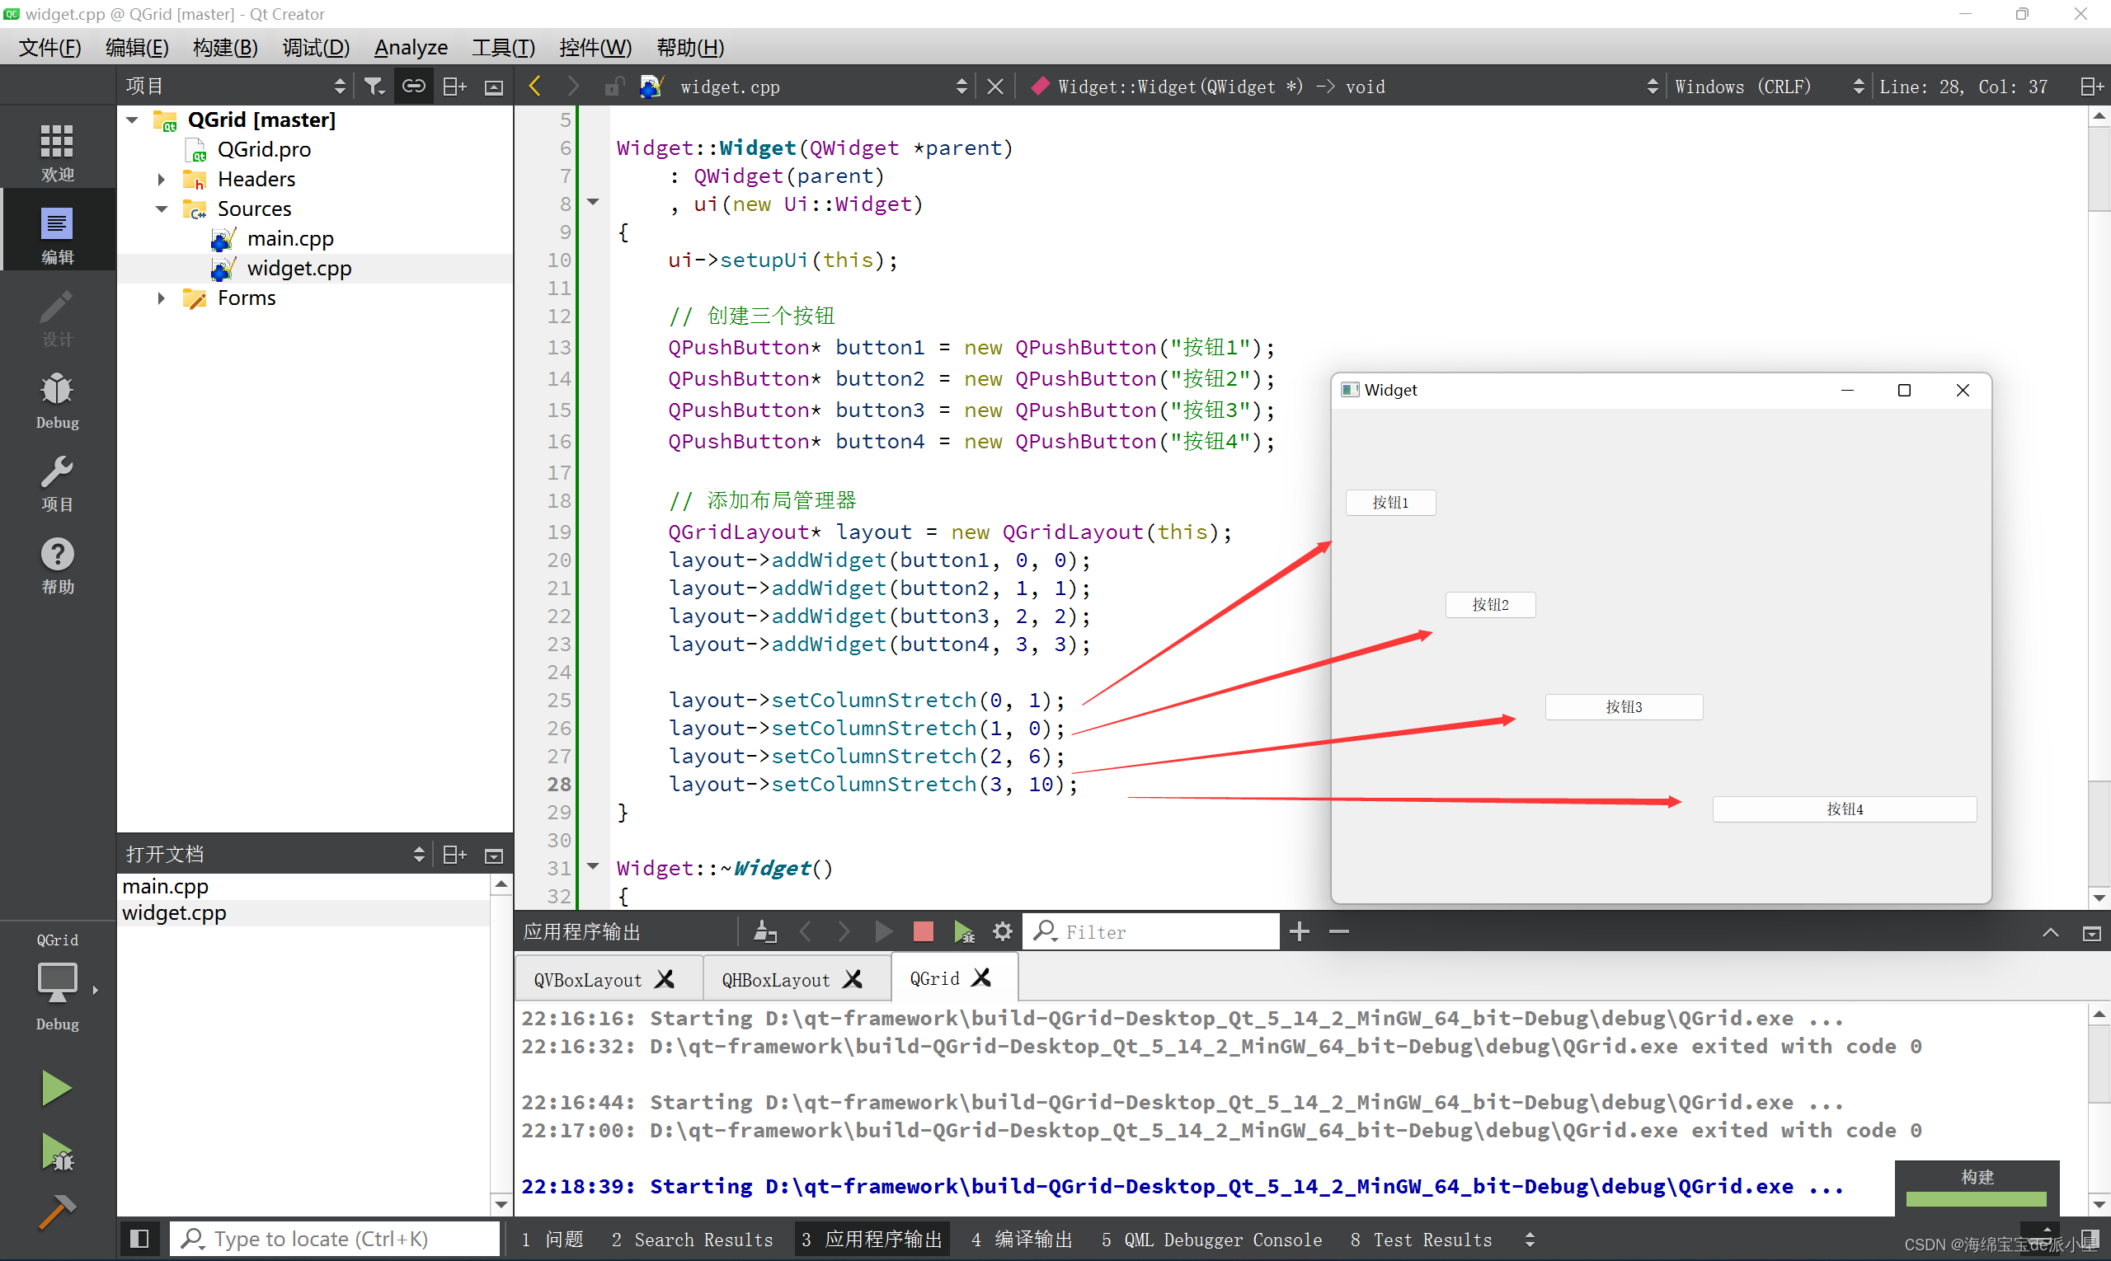Switch to Debug mode in sidebar

click(x=57, y=400)
